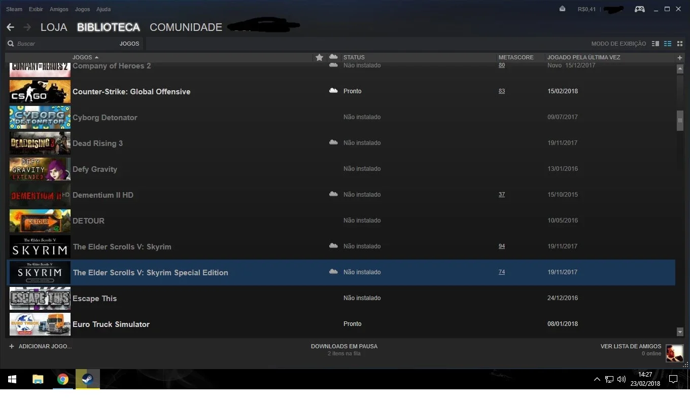The height and width of the screenshot is (402, 690).
Task: Select the Euro Truck Simulator thumbnail
Action: click(x=40, y=324)
